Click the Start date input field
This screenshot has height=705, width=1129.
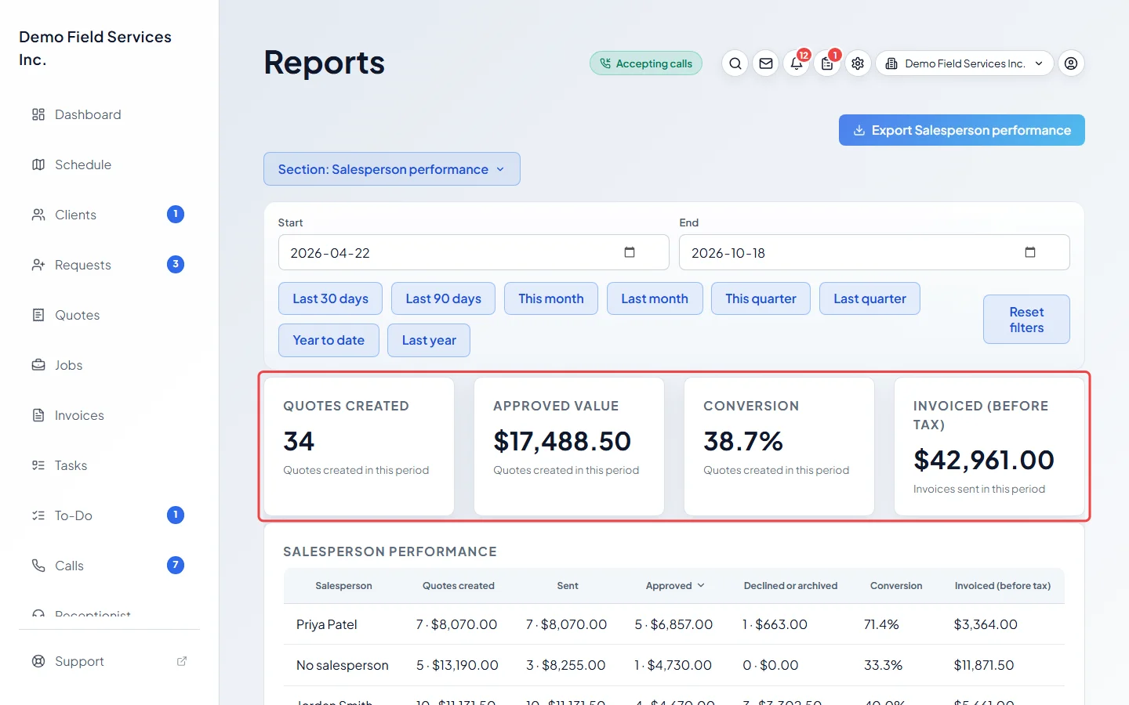click(x=474, y=252)
